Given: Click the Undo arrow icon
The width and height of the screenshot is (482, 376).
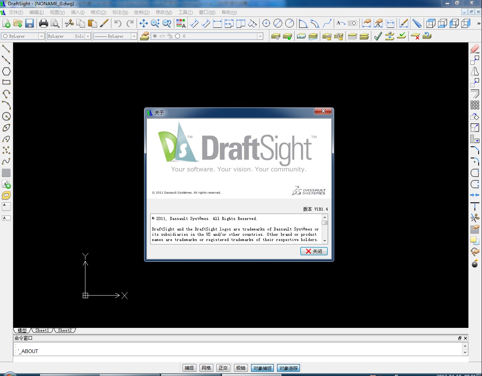Looking at the screenshot, I should pos(118,24).
